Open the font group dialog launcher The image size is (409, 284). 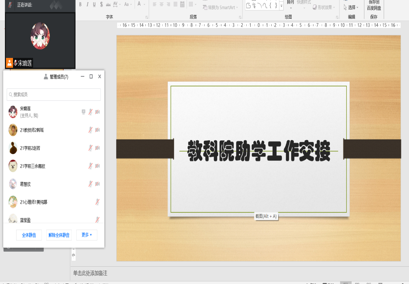coord(147,17)
